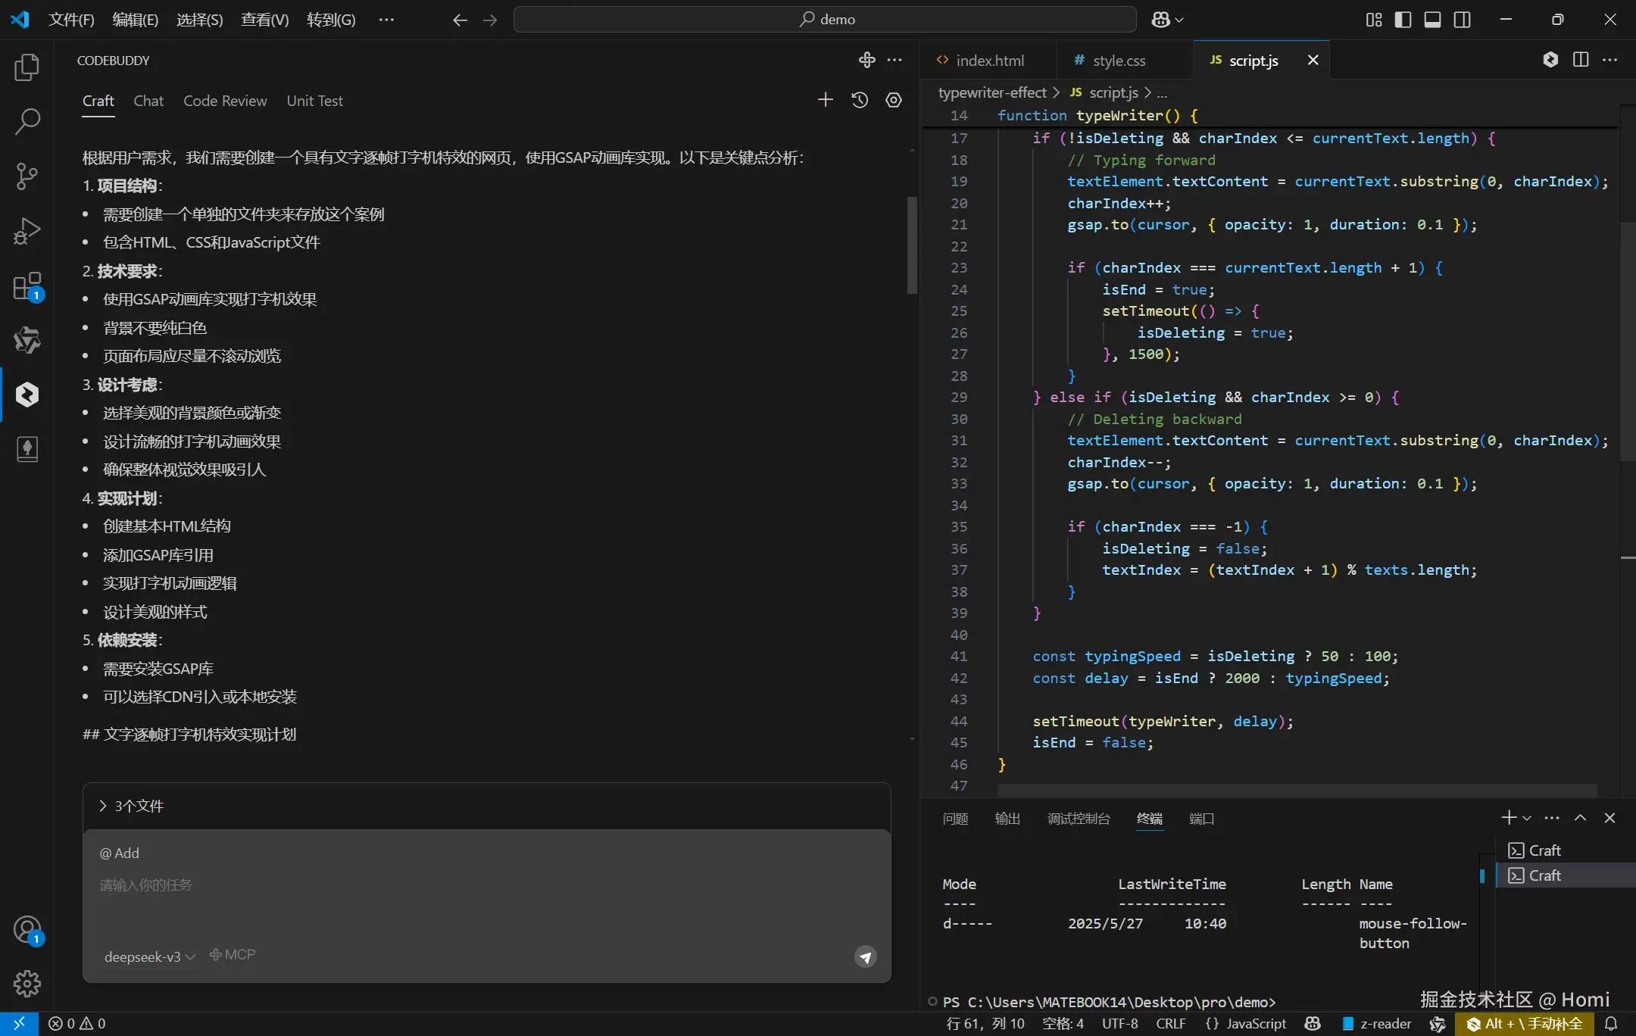This screenshot has width=1636, height=1036.
Task: Open the new terminal launch profile dropdown
Action: 1527,818
